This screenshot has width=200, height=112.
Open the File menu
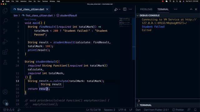[12, 1]
